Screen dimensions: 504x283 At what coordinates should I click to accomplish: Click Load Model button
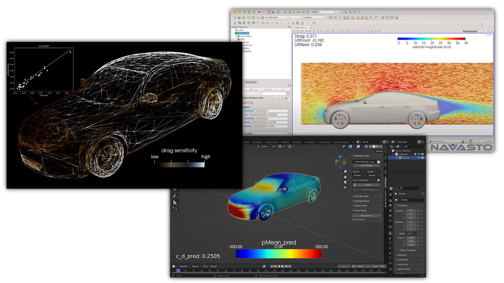click(366, 166)
